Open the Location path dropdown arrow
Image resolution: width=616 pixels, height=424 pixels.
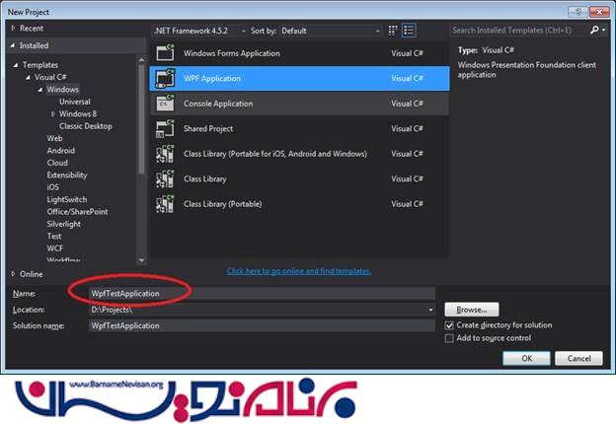point(430,310)
